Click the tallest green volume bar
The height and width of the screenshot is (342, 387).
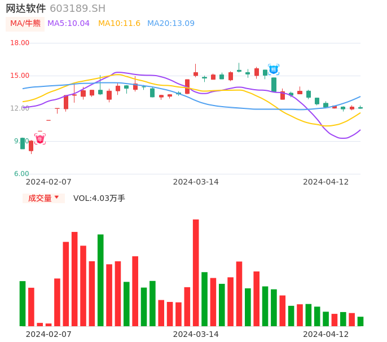[100, 280]
